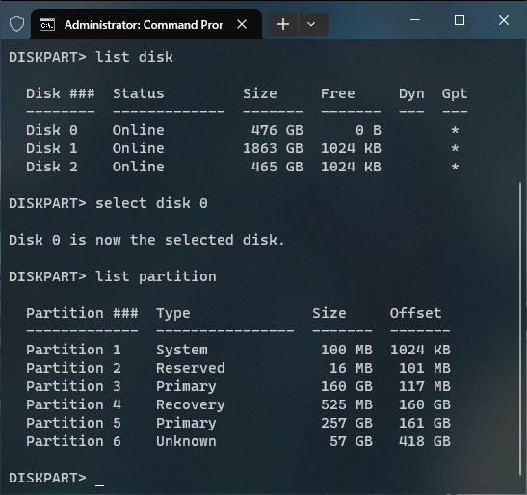Open the new tab profile dropdown

[312, 24]
